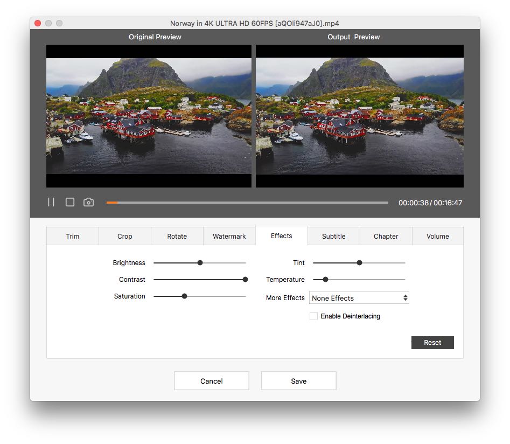Switch to the Volume tab
This screenshot has width=510, height=444.
coord(437,236)
